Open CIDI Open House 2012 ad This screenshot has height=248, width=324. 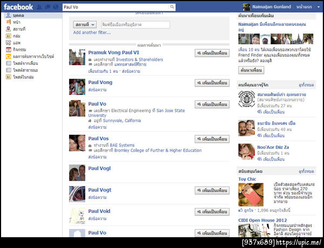pos(262,220)
